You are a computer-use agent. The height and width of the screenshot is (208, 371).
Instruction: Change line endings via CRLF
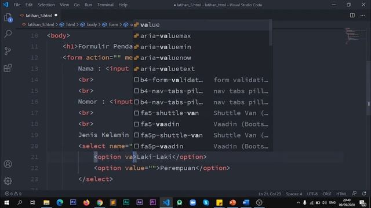coord(327,194)
